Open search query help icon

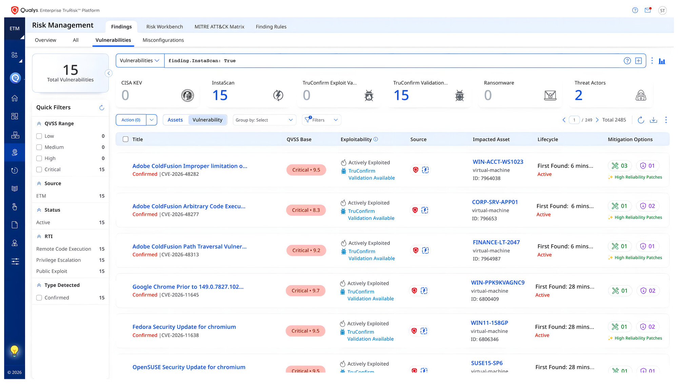627,61
